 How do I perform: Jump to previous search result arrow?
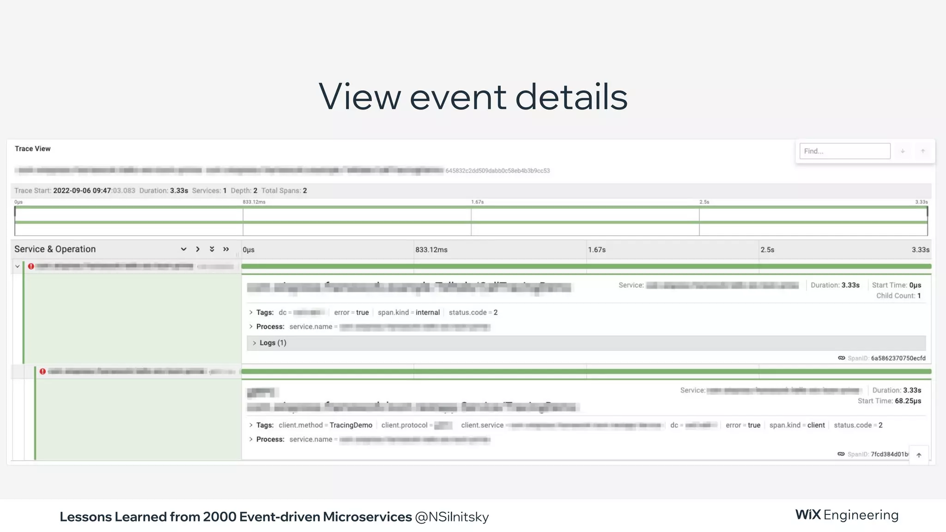coord(923,151)
